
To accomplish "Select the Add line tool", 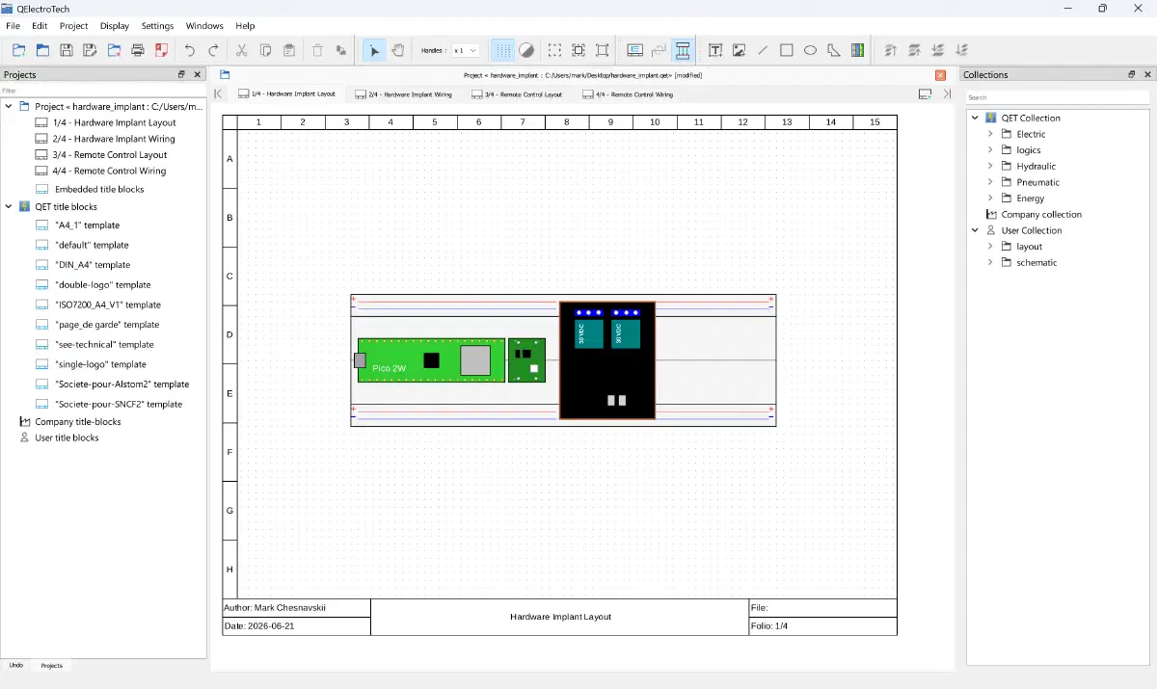I will click(x=763, y=50).
